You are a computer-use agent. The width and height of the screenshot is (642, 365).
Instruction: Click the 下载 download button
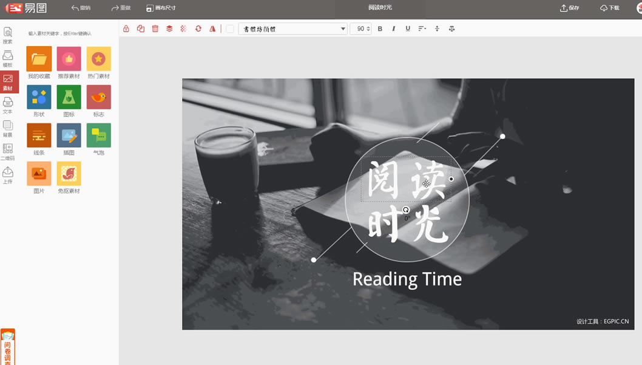[610, 8]
